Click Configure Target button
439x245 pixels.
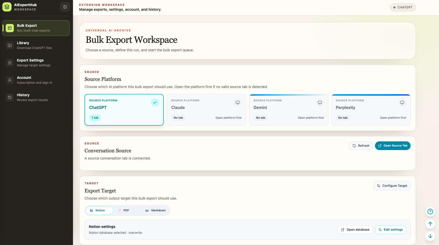(392, 186)
